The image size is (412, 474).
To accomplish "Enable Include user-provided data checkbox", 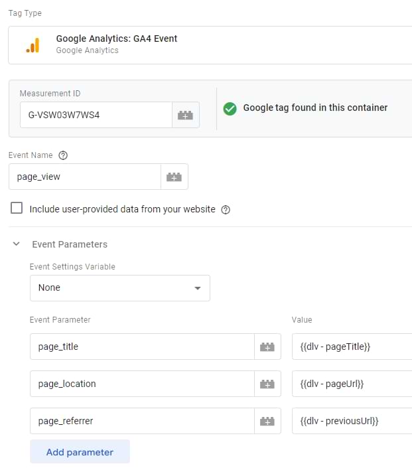I will click(17, 208).
